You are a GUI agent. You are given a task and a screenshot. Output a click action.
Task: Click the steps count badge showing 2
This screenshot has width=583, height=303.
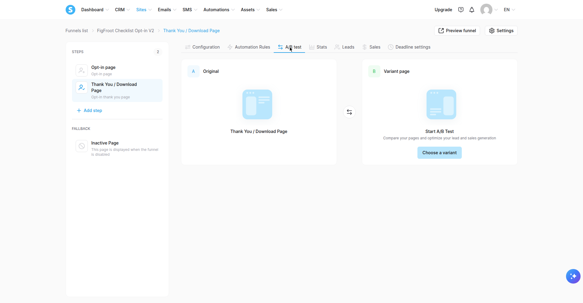point(158,52)
